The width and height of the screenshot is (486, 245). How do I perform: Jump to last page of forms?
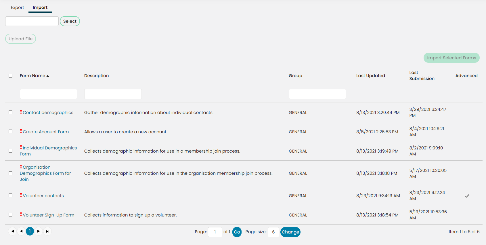point(47,231)
